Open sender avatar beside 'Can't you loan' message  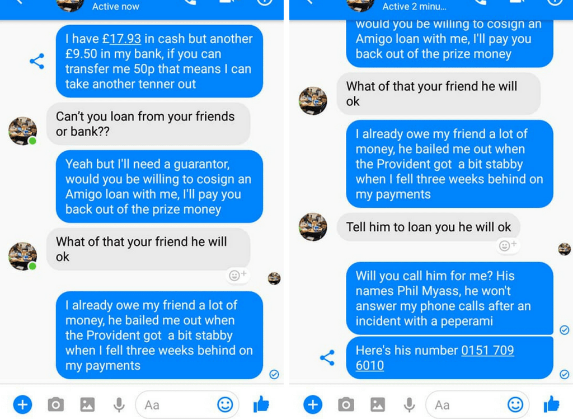[x=22, y=131]
